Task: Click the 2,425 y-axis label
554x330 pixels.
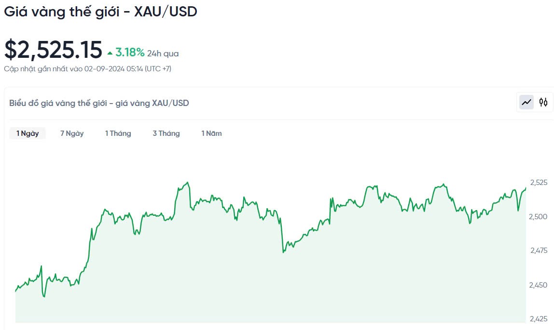Action: tap(539, 318)
